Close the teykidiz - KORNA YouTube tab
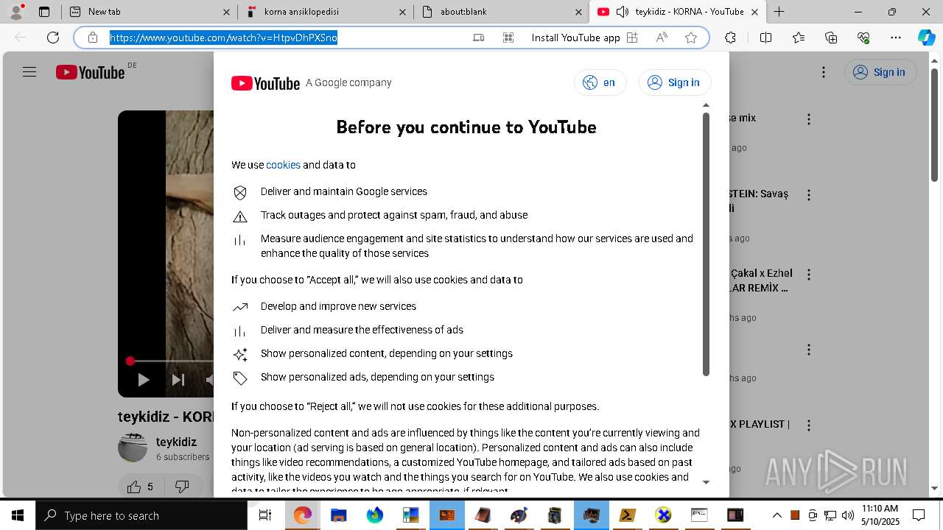The image size is (943, 530). [x=755, y=12]
